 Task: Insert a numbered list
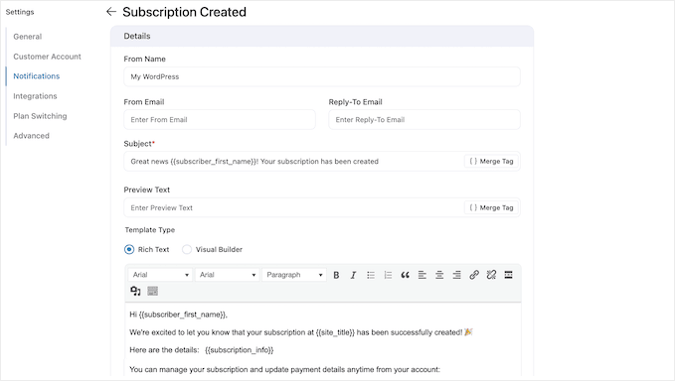[x=388, y=275]
